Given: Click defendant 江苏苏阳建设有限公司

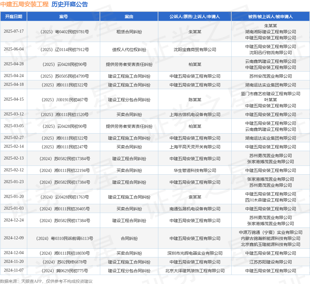Looking at the screenshot, I should click(270, 262).
